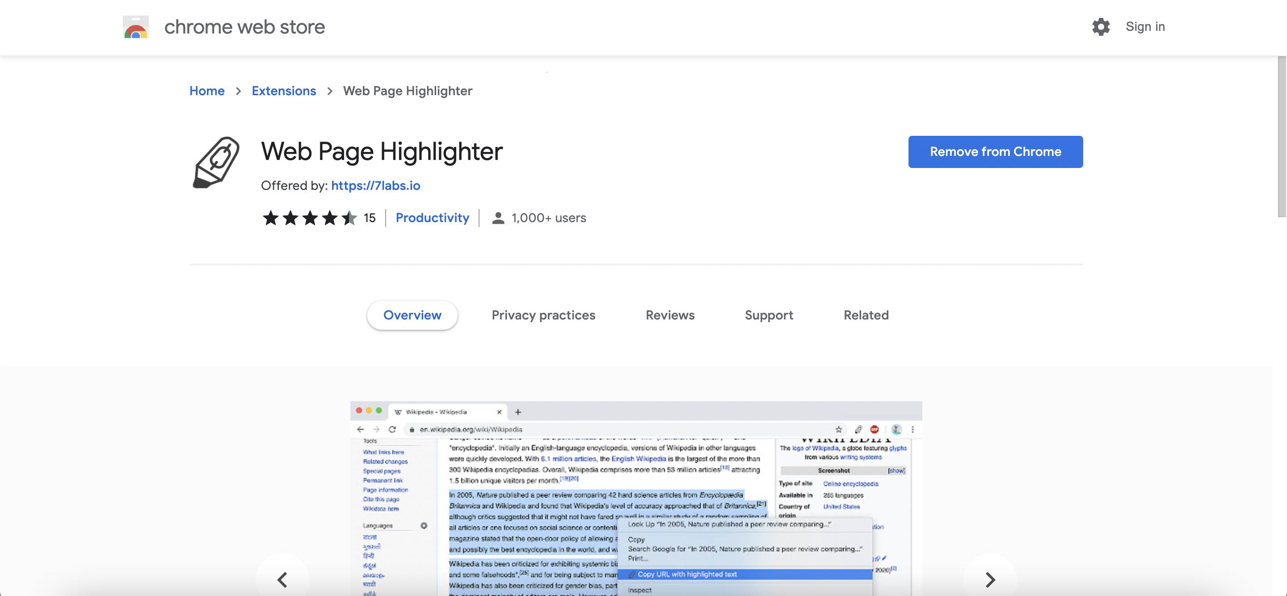Show next screenshot with right arrow
This screenshot has width=1287, height=596.
(990, 579)
